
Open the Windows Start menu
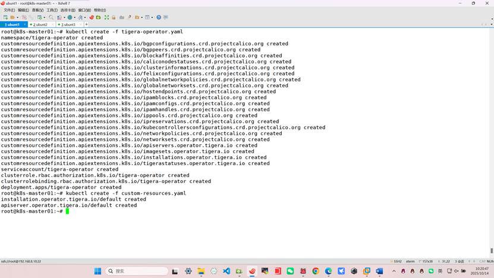(x=97, y=271)
